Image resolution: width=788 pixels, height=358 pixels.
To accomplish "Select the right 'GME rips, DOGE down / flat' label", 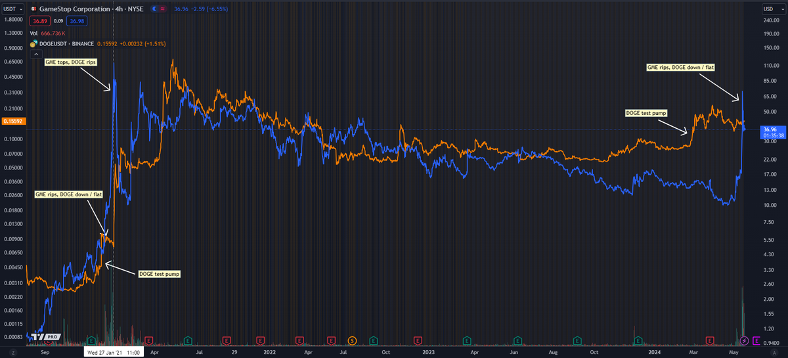I will tap(680, 67).
